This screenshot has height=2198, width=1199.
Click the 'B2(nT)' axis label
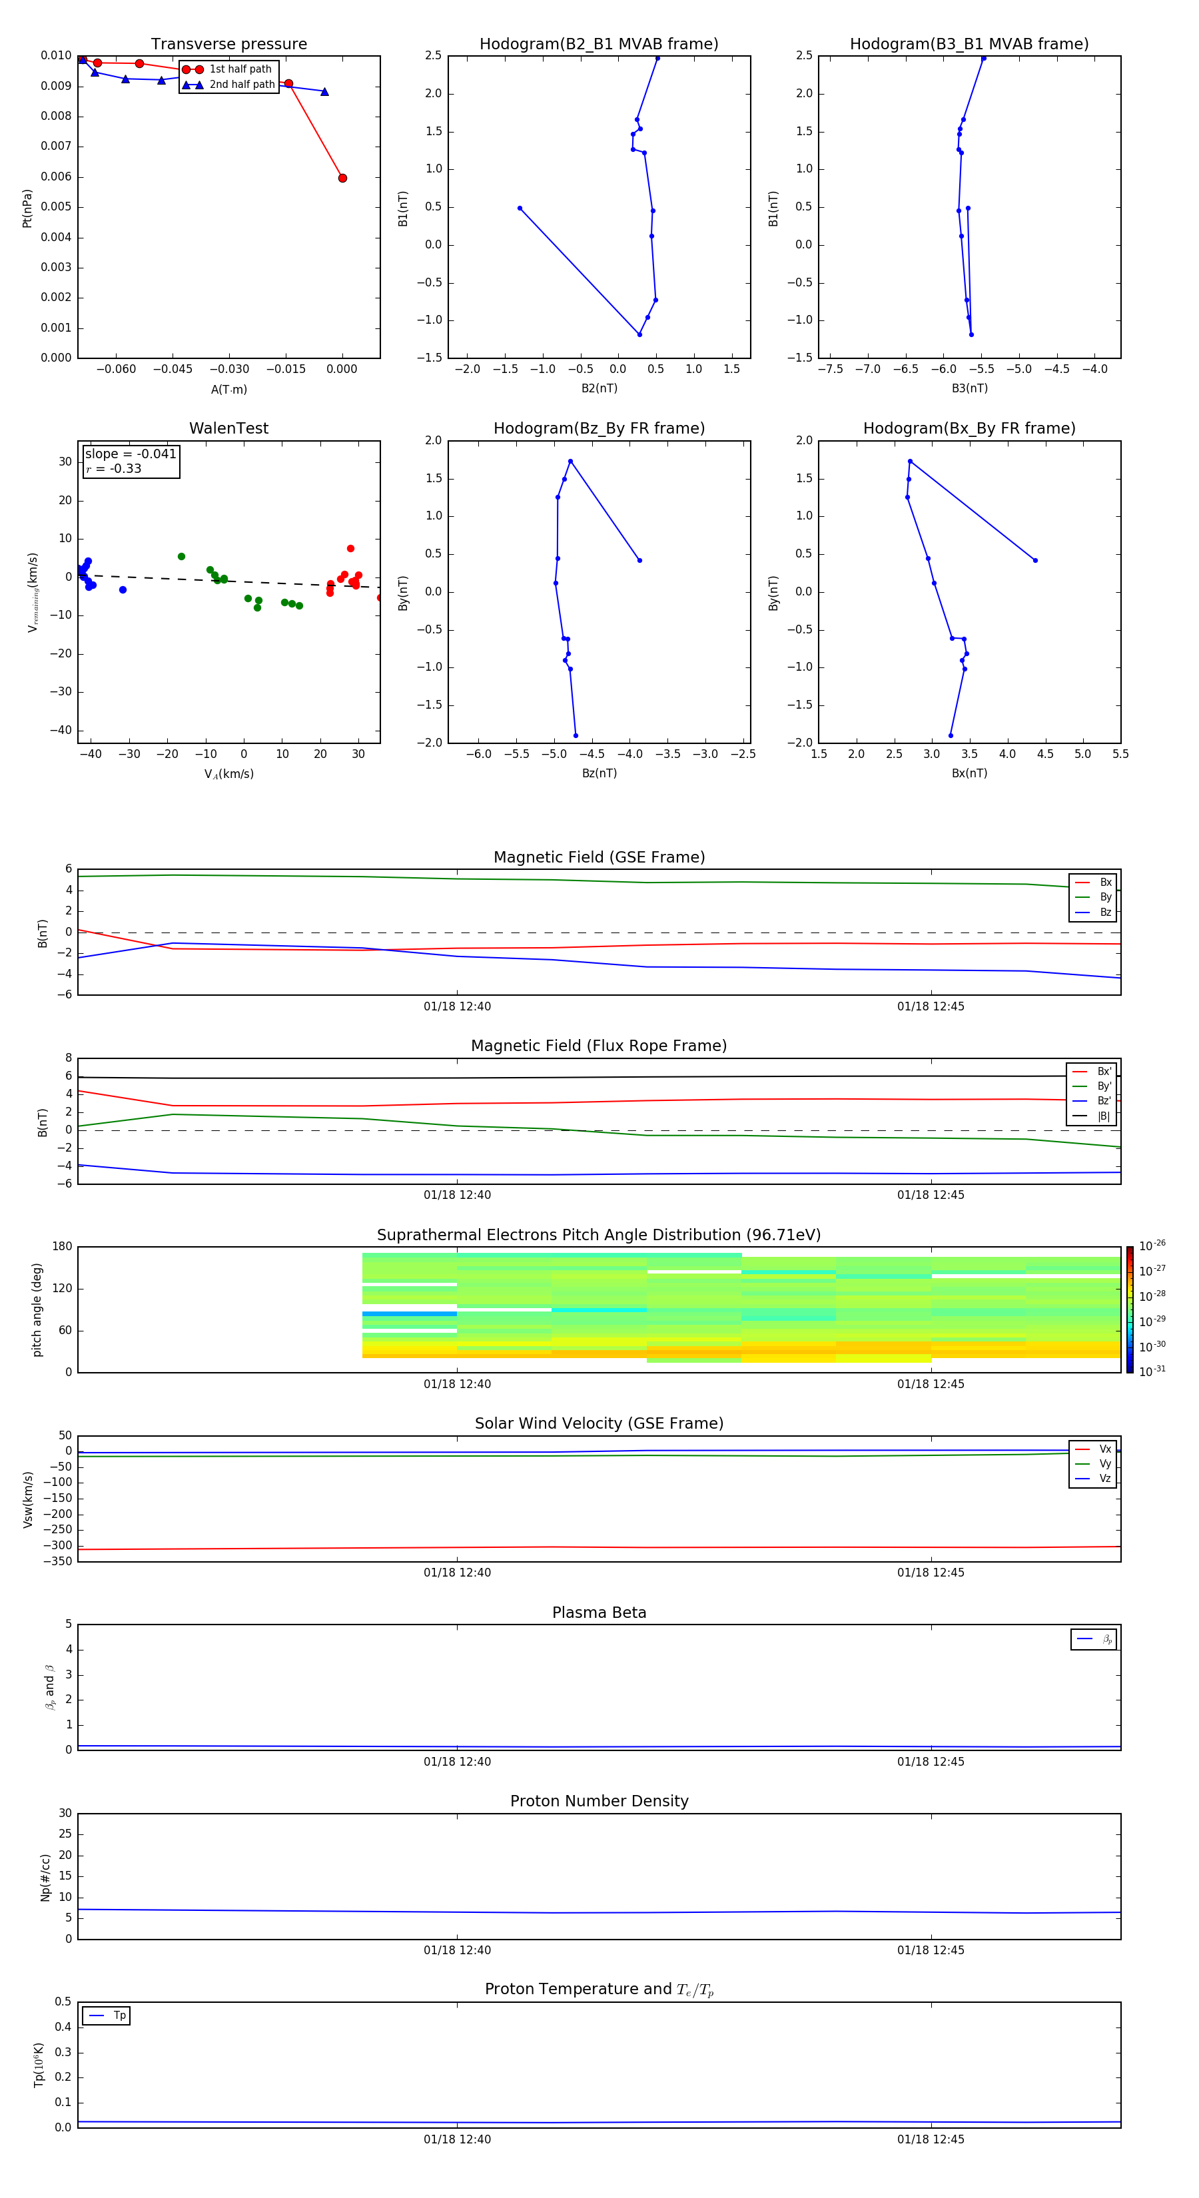point(599,388)
